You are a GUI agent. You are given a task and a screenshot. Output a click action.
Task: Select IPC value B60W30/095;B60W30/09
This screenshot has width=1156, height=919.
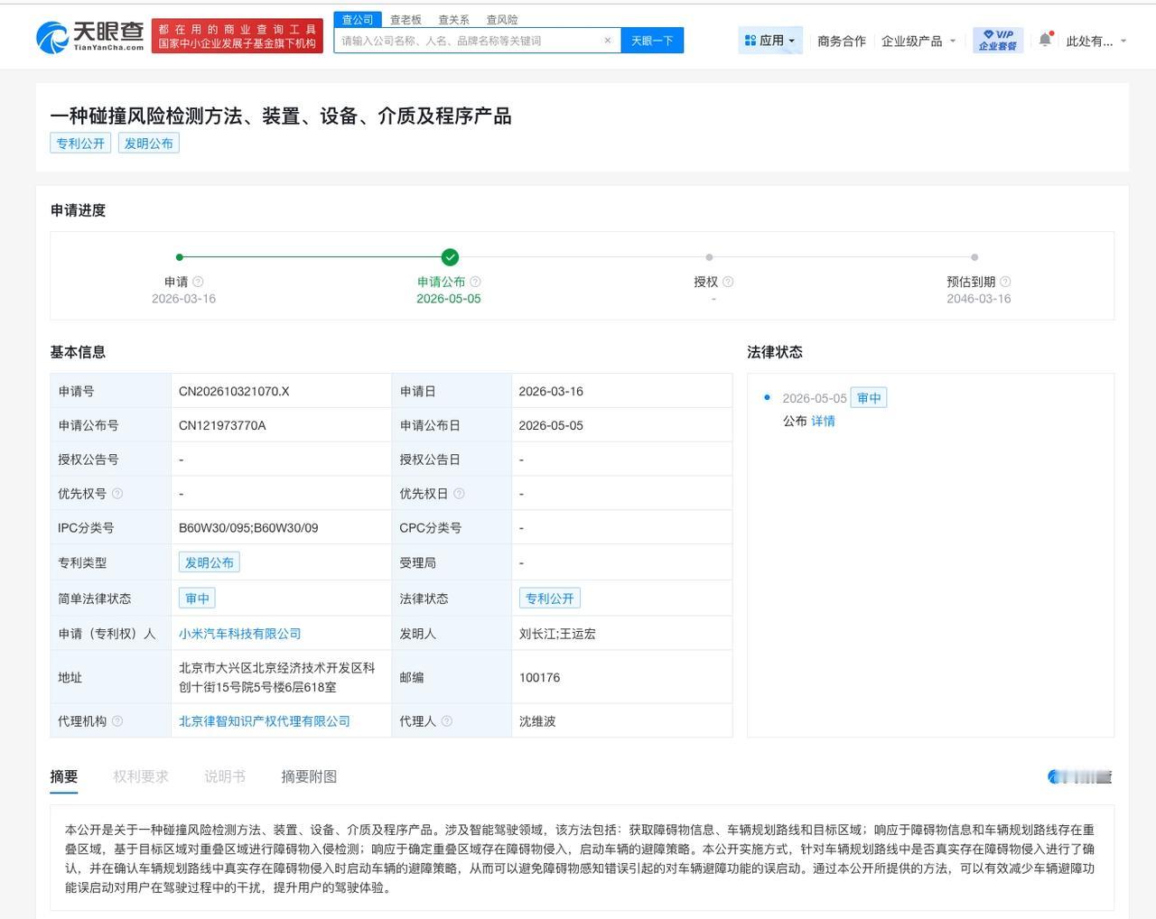pos(248,528)
